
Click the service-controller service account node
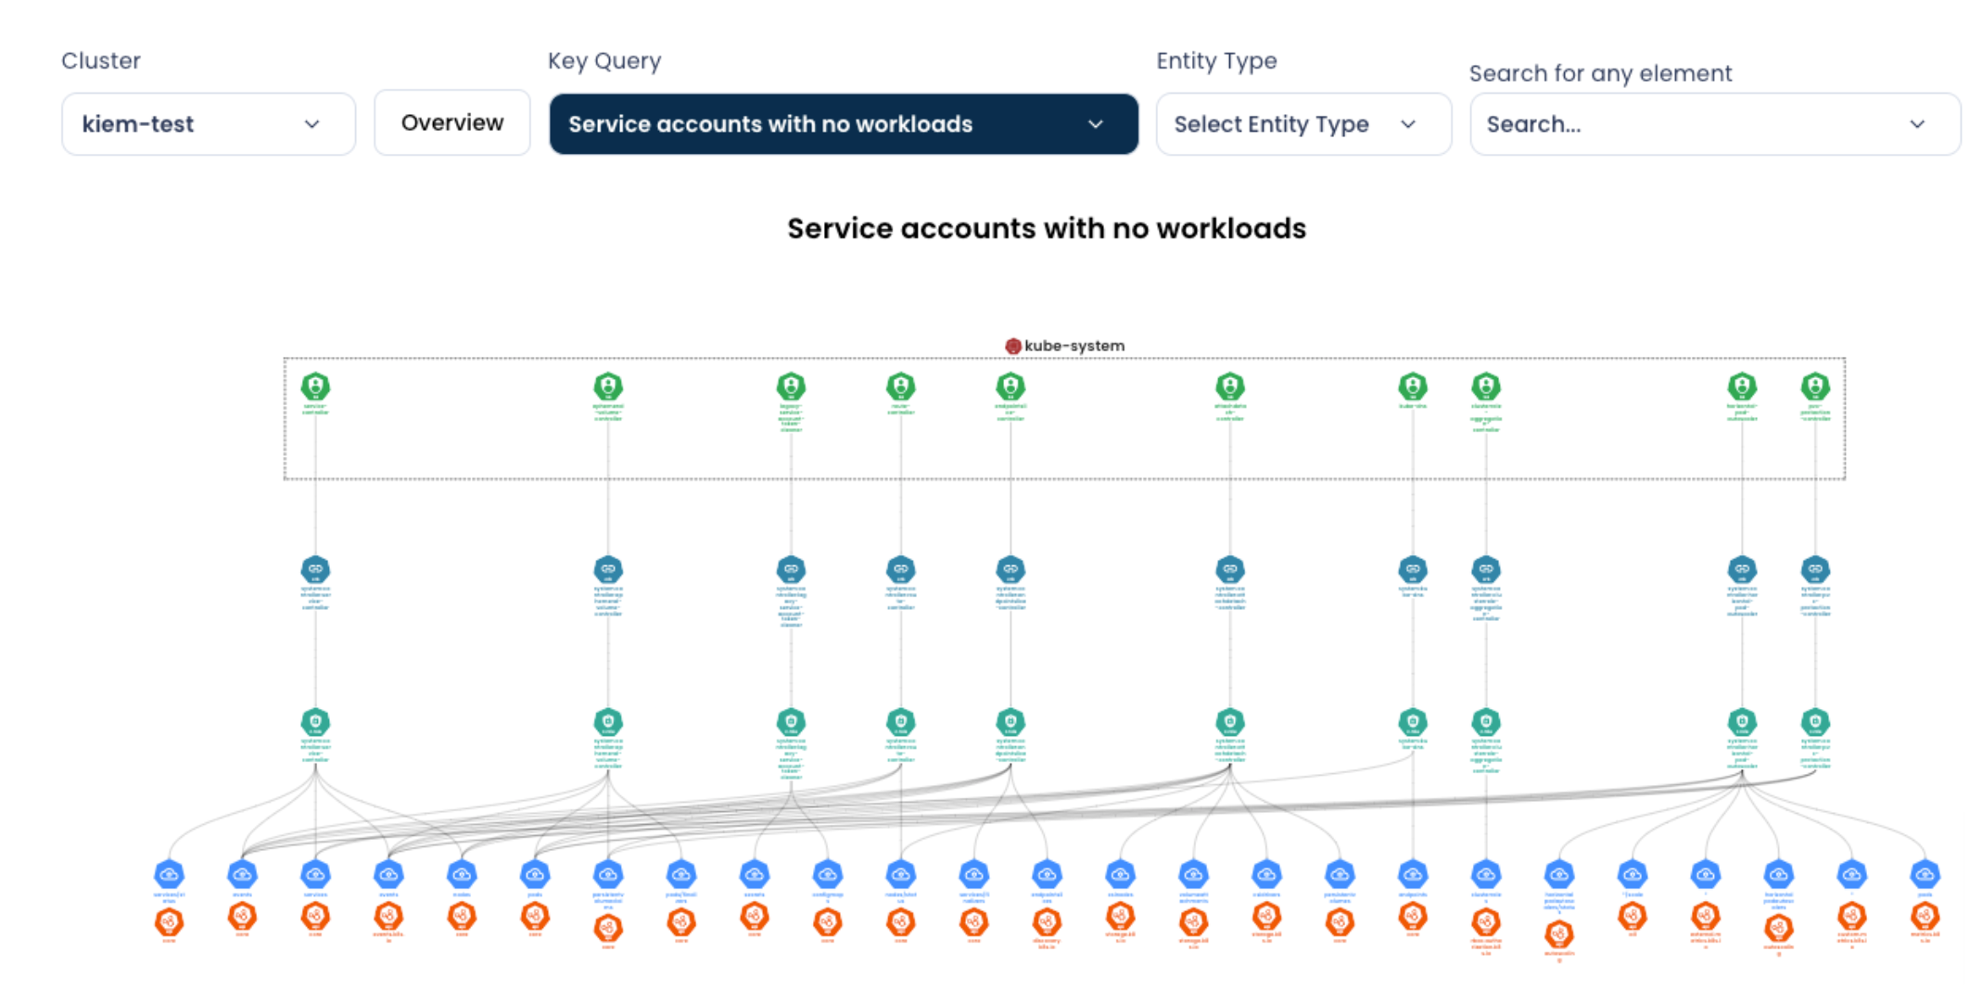[x=315, y=386]
